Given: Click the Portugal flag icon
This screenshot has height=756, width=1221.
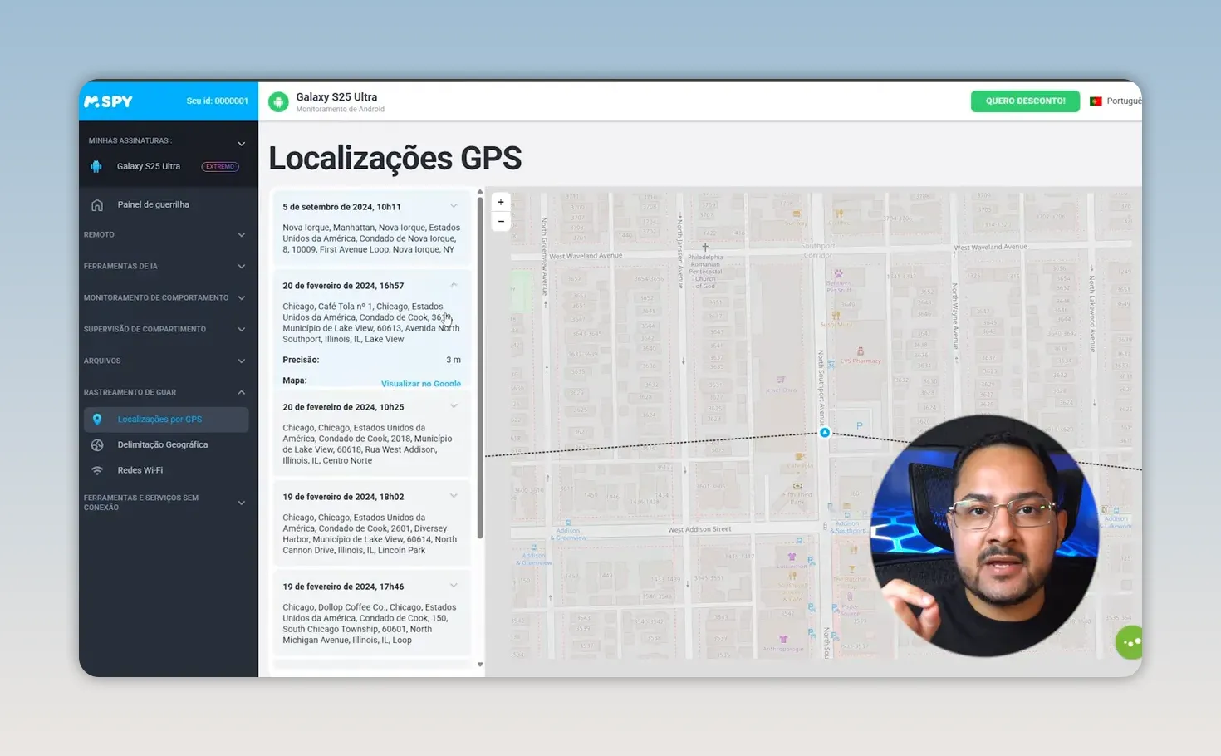Looking at the screenshot, I should (1096, 101).
